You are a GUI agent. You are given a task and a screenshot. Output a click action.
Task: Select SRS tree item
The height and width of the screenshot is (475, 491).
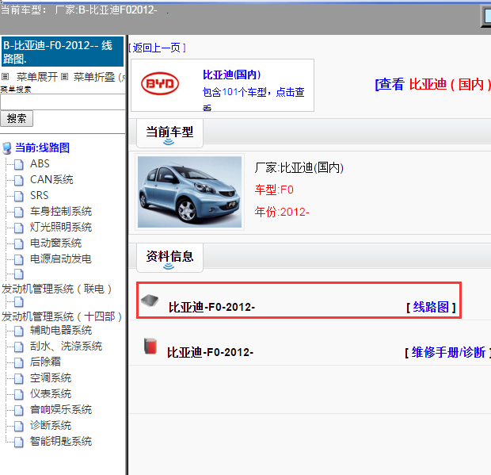pos(39,195)
